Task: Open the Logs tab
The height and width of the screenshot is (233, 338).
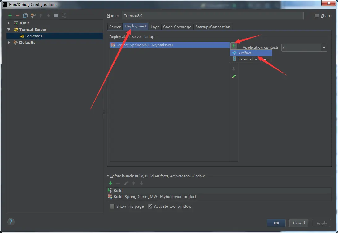Action: 155,27
